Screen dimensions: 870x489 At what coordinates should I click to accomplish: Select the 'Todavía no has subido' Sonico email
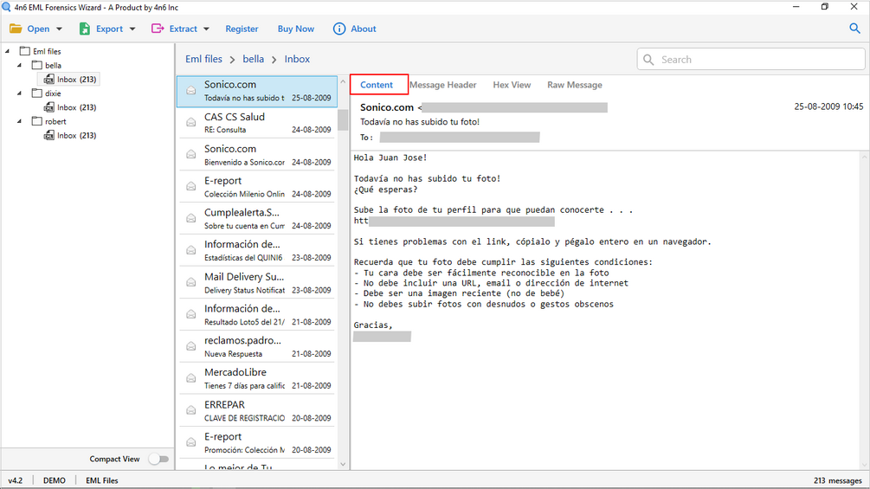pyautogui.click(x=257, y=92)
